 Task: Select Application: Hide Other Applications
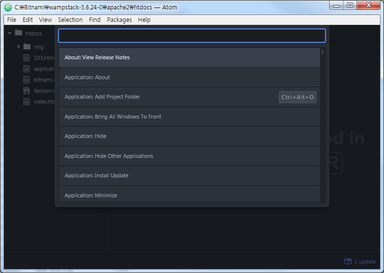[189, 156]
